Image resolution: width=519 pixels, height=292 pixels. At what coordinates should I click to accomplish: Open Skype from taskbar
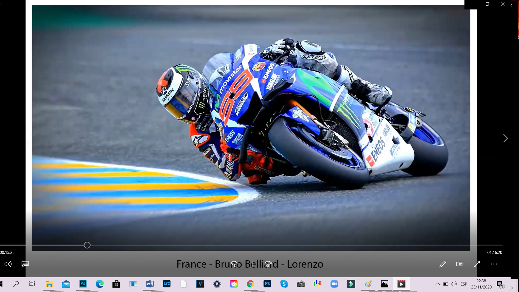point(284,284)
